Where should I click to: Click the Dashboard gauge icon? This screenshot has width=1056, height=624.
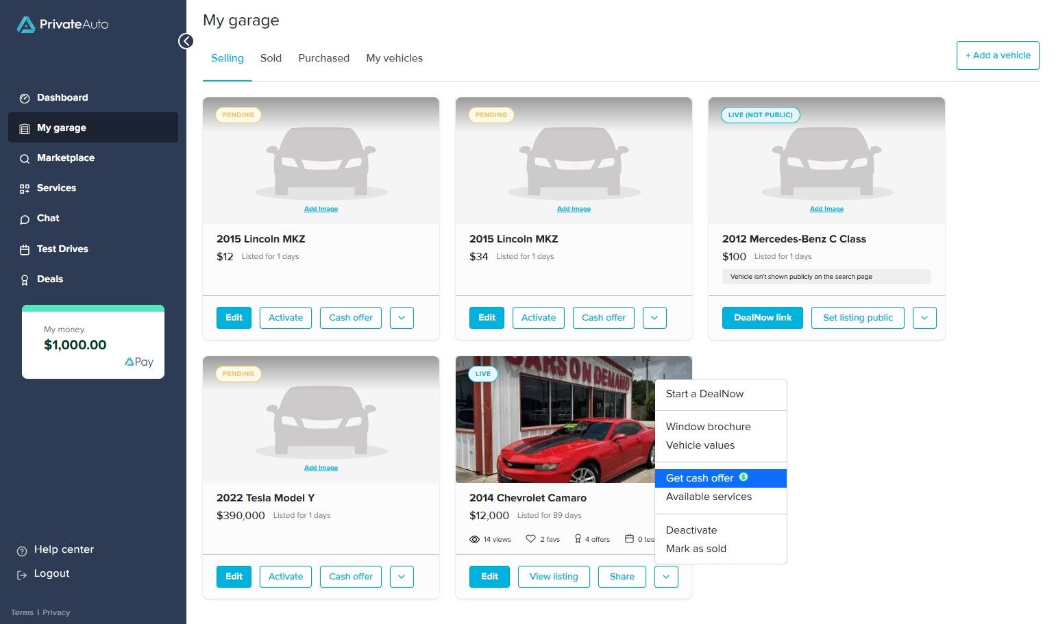pyautogui.click(x=25, y=98)
